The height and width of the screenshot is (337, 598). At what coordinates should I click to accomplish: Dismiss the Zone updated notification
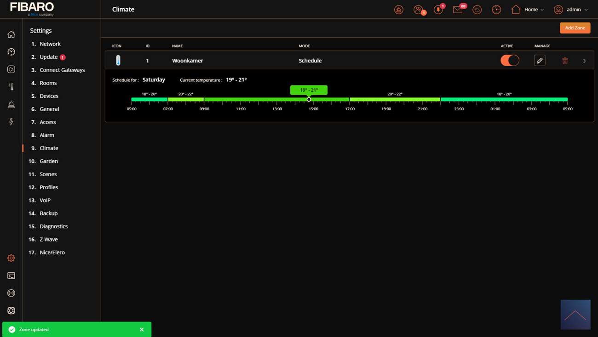point(142,330)
